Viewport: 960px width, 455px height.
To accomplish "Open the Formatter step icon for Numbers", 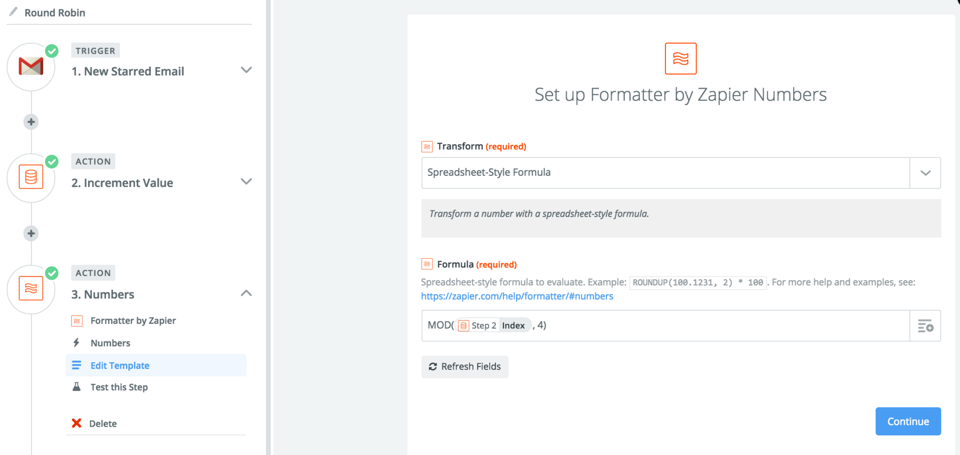I will click(31, 289).
